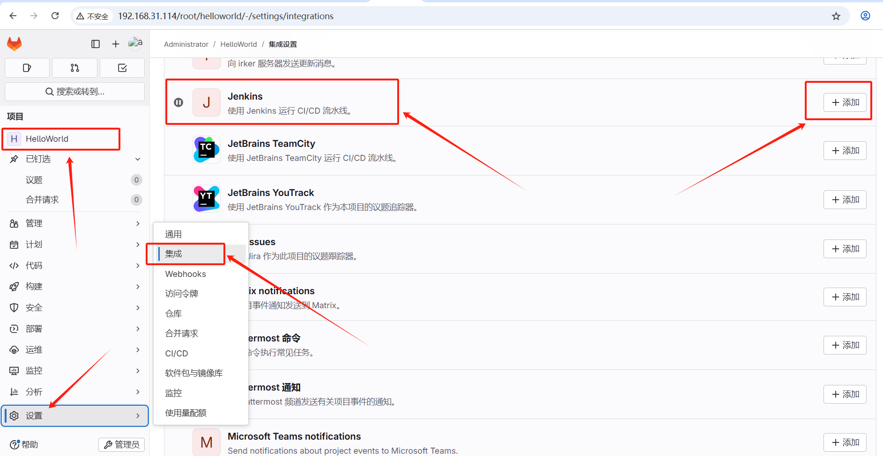Click the Jenkins J avatar icon

207,102
